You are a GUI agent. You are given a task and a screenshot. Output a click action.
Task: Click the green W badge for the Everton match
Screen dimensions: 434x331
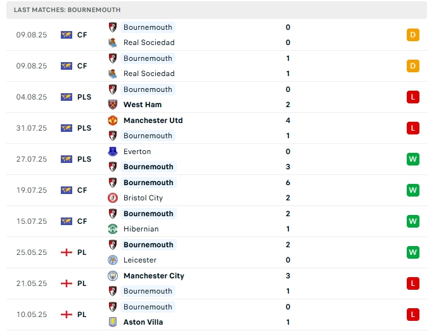(413, 159)
